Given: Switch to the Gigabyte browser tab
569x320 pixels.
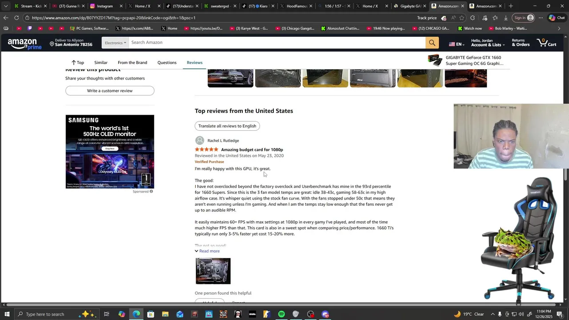Looking at the screenshot, I should pos(407,6).
